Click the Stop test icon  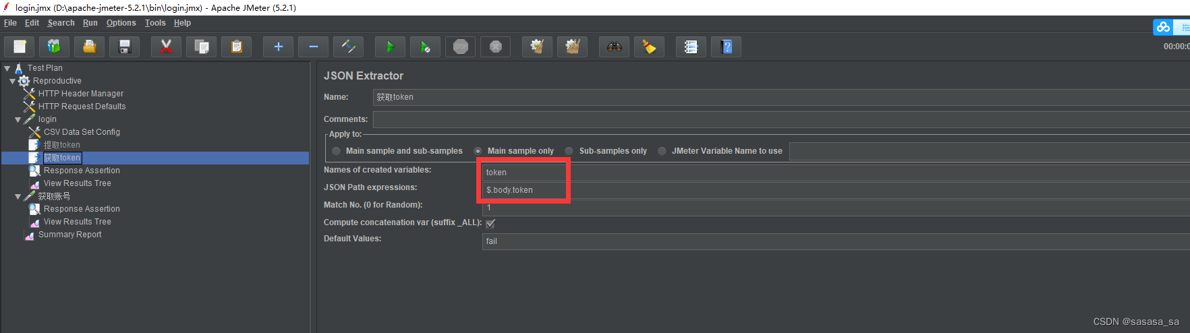point(461,47)
